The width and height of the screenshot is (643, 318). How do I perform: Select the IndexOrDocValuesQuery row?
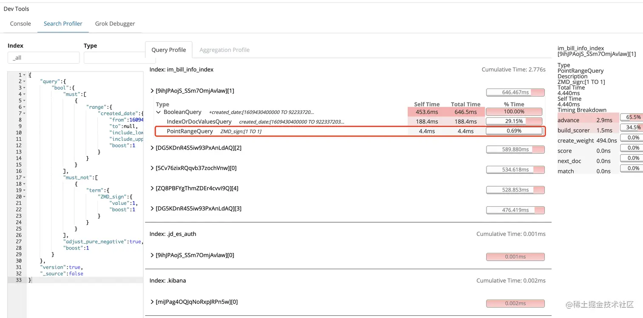pos(349,122)
